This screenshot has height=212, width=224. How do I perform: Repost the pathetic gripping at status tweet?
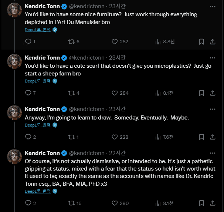pos(71,203)
